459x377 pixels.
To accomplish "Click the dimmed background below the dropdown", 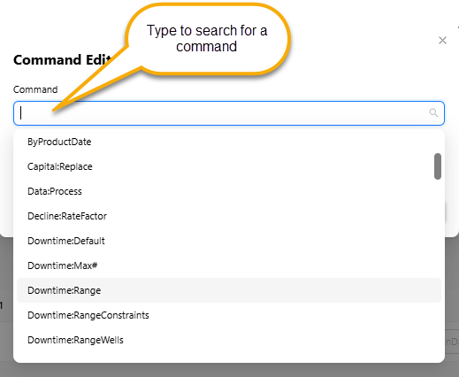I will [x=229, y=370].
